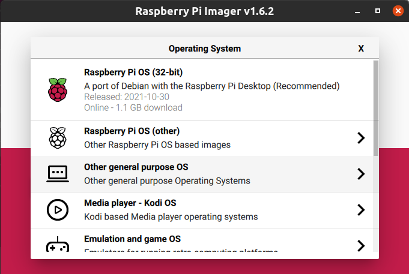Select Raspberry Pi OS (32-bit) title
Viewport: 409px width, 274px height.
tap(133, 72)
